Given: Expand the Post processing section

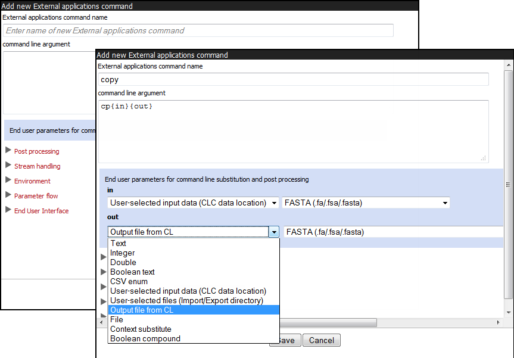Looking at the screenshot, I should point(36,151).
